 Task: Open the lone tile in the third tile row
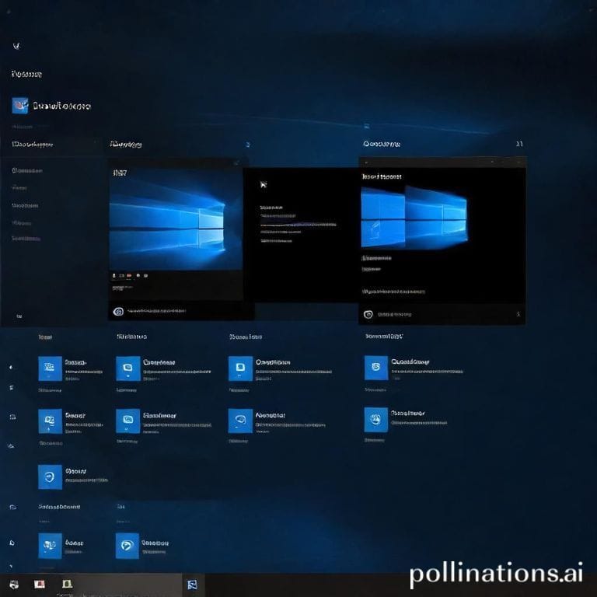[x=50, y=477]
